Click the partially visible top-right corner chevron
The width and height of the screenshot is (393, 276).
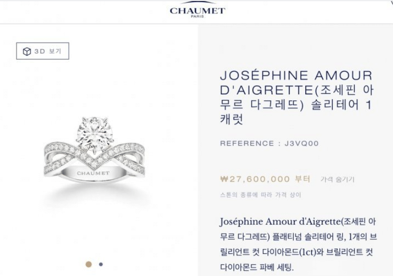click(390, 2)
